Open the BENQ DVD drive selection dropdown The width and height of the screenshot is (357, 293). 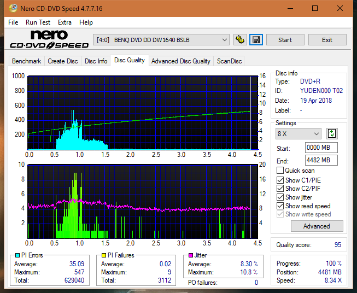161,40
